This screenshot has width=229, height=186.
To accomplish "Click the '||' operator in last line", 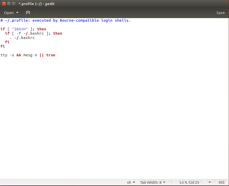I will (x=42, y=55).
